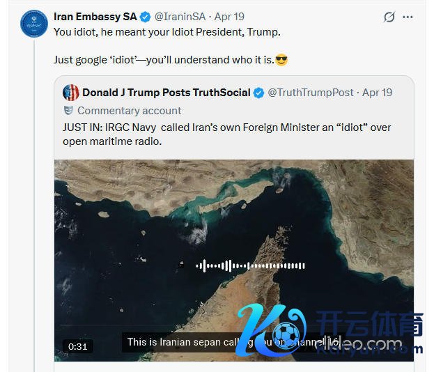The height and width of the screenshot is (372, 434).
Task: Click the Grok slashed-circle icon
Action: (389, 17)
